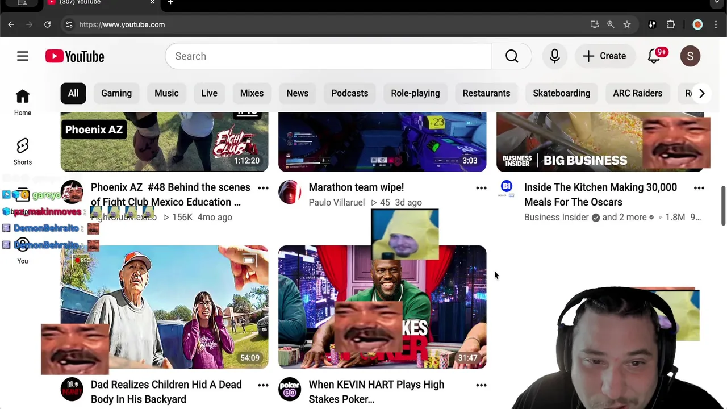Open the browser extensions puzzle icon

671,24
